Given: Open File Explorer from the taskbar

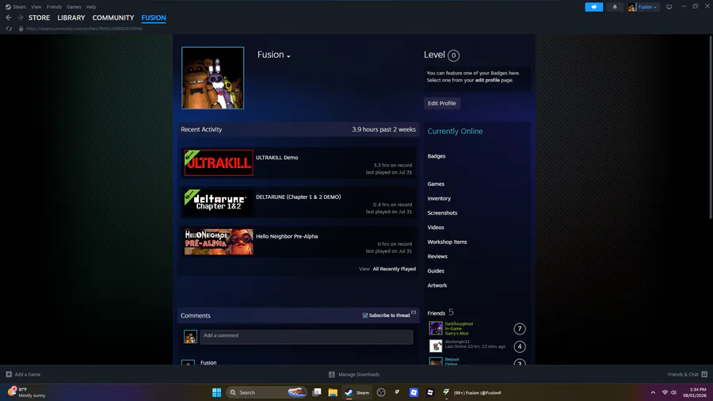Looking at the screenshot, I should 333,392.
